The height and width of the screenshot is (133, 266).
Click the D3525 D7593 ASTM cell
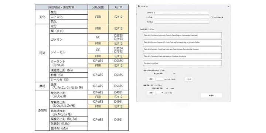coord(119,37)
